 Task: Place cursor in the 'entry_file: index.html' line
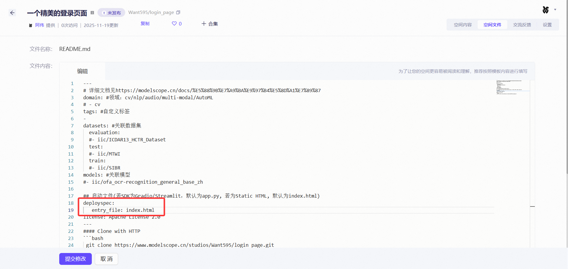[x=123, y=210]
